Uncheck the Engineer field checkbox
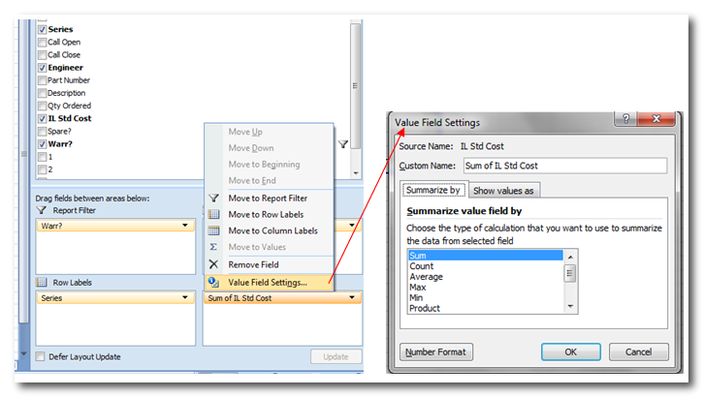 point(42,68)
